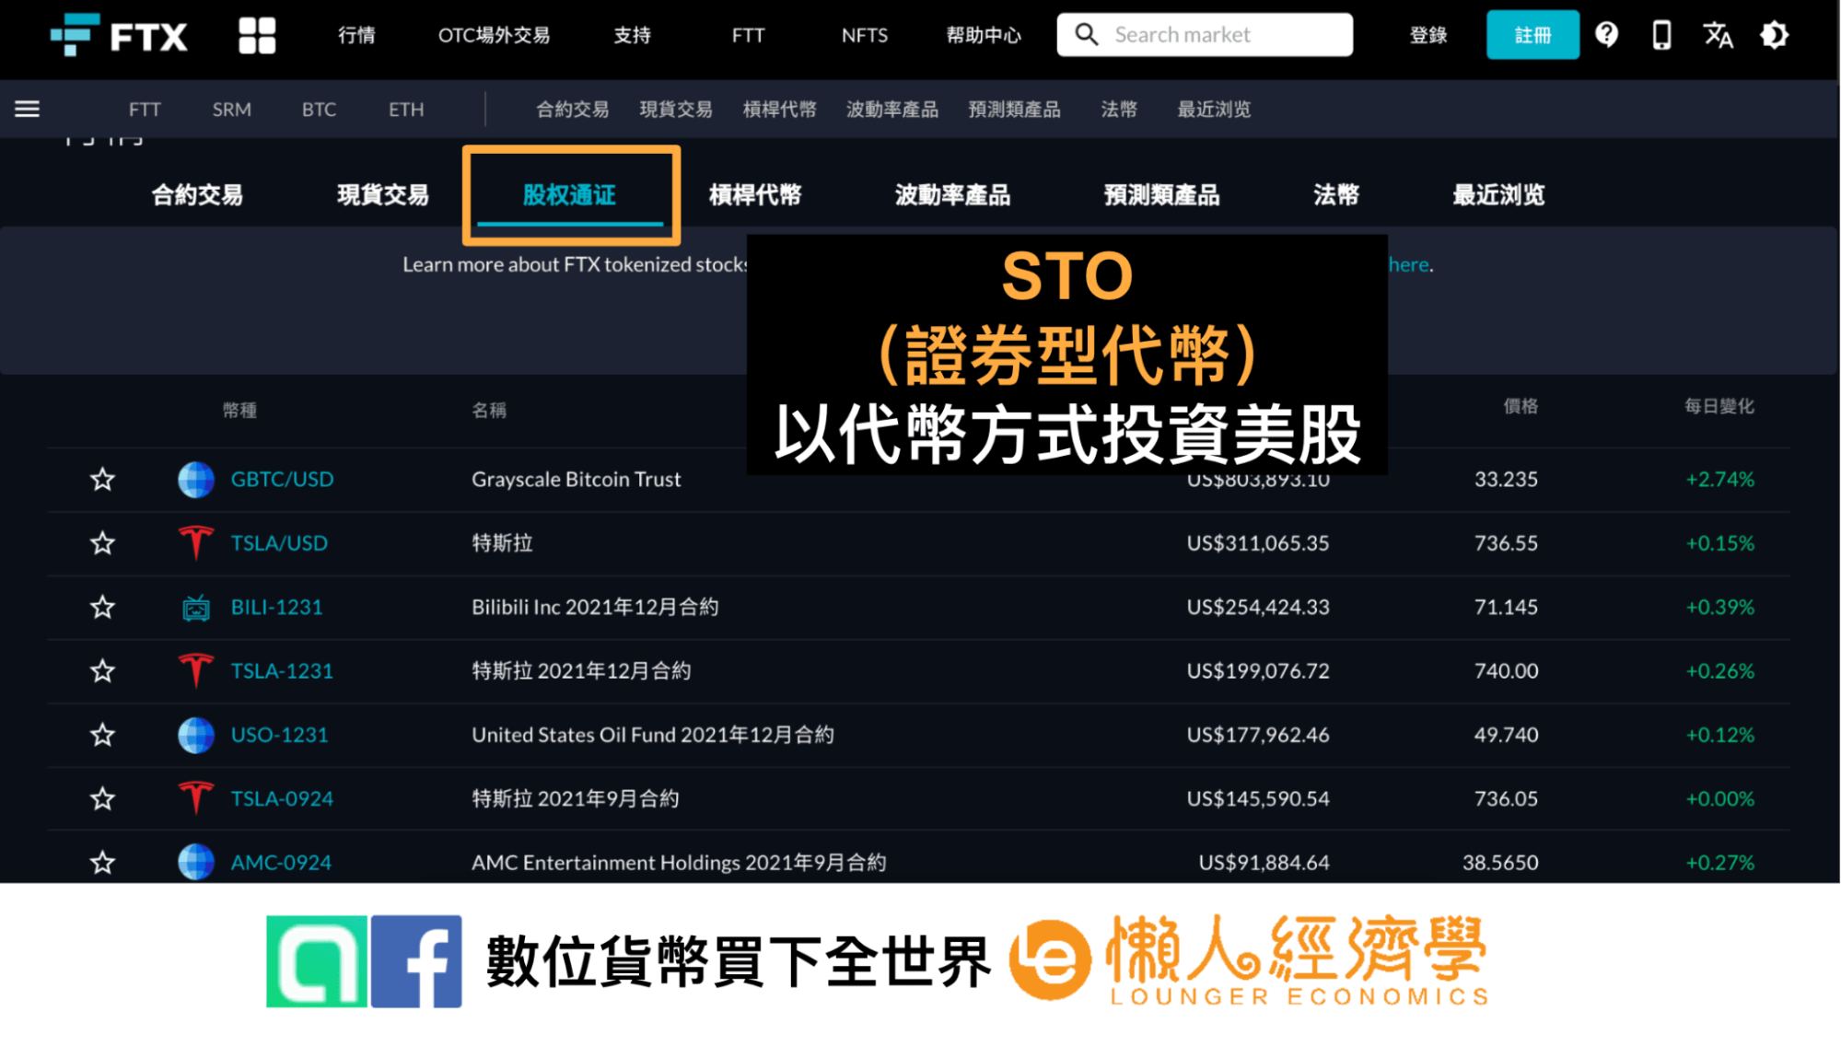This screenshot has width=1841, height=1046.
Task: Click the Tesla logo for TSLA-0924
Action: 195,798
